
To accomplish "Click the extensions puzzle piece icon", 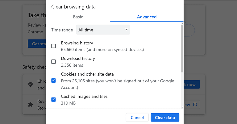I will [x=31, y=104].
